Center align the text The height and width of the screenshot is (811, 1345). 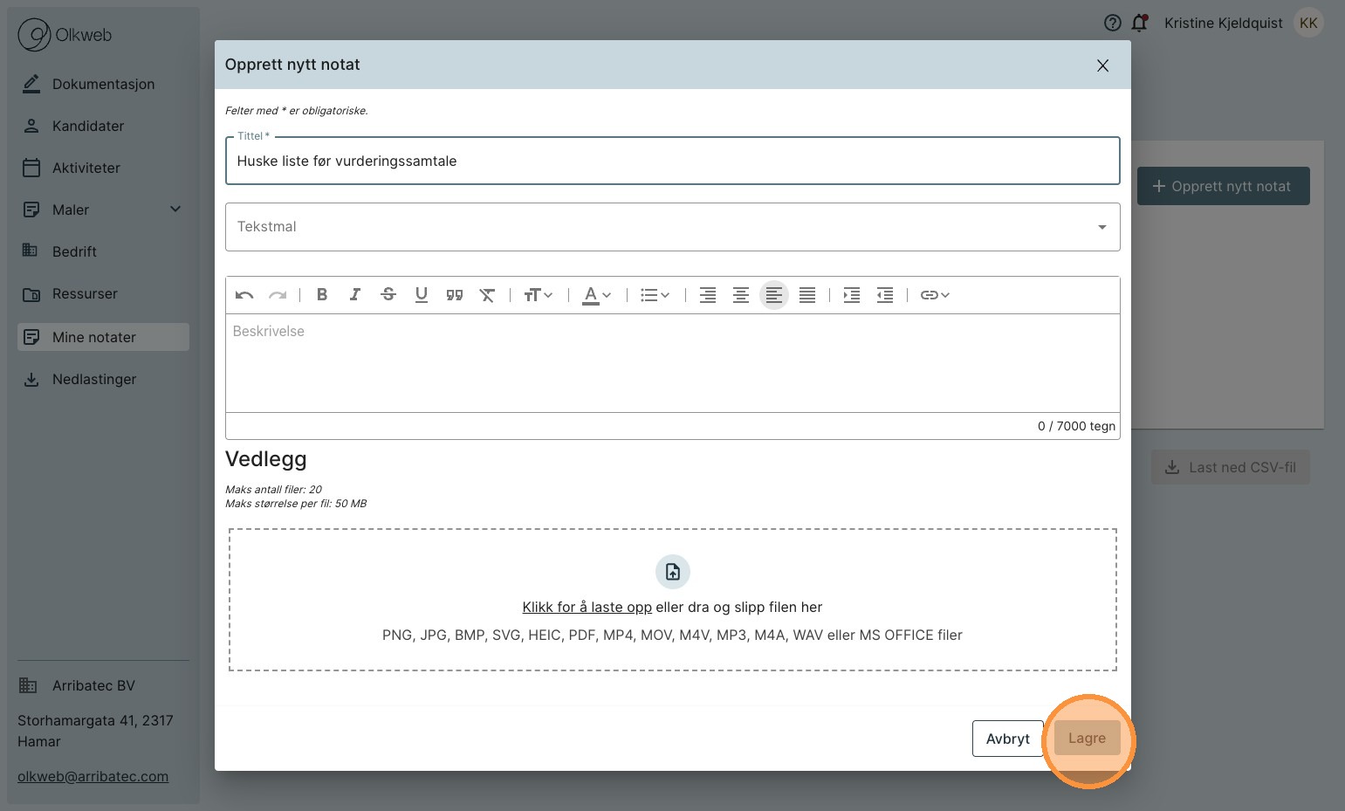coord(741,295)
